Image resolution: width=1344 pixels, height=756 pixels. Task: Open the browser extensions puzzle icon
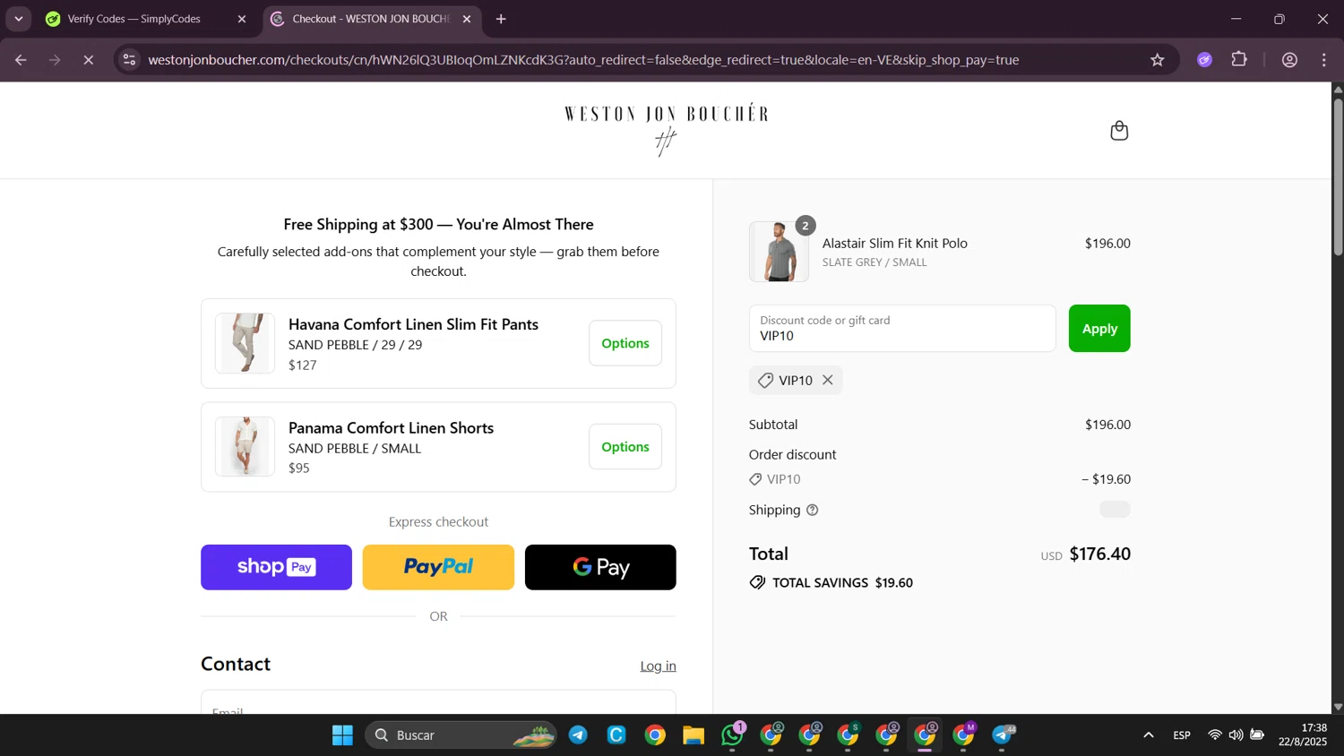pyautogui.click(x=1239, y=60)
